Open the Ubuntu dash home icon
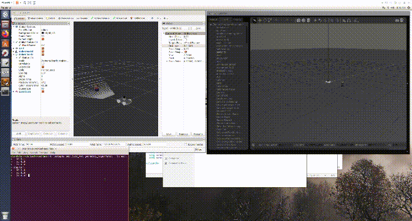Screen dimensions: 412x221 pos(6,15)
